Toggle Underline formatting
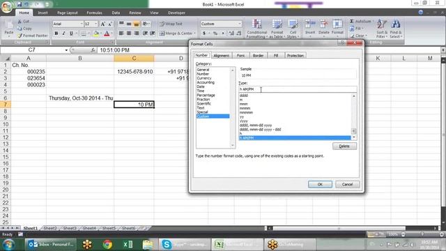The height and width of the screenshot is (251, 446). tap(71, 33)
